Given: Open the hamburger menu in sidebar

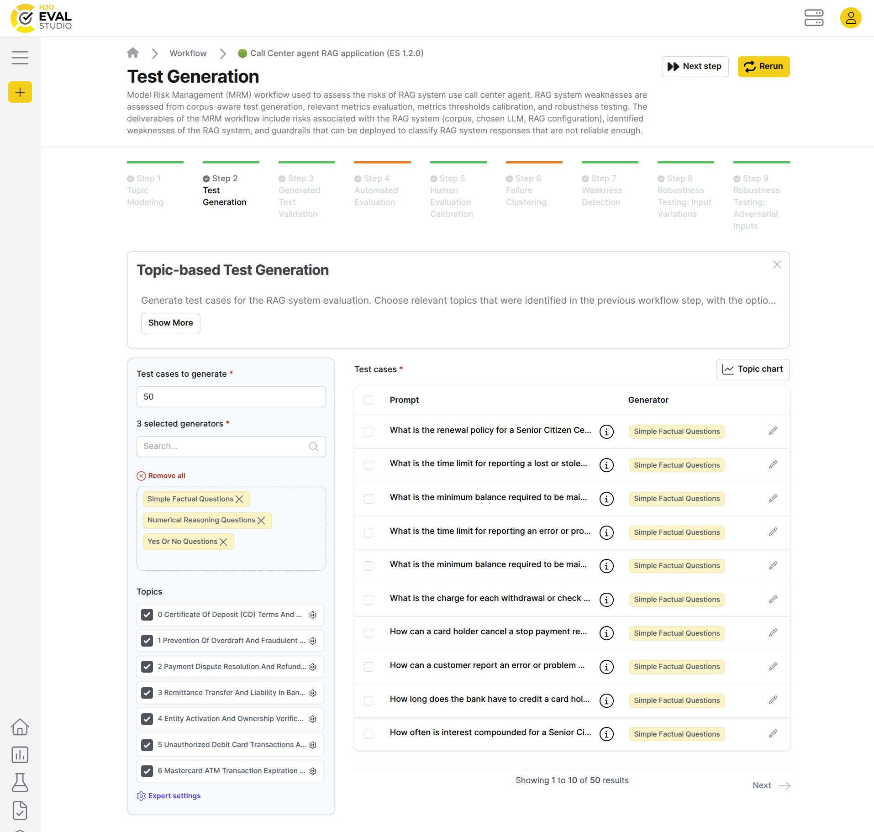Looking at the screenshot, I should point(20,58).
